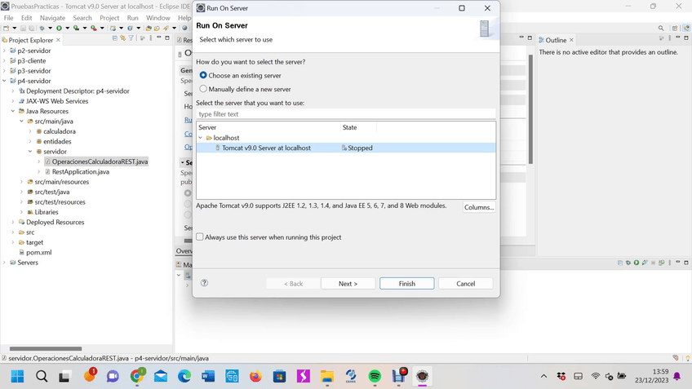The image size is (692, 389).
Task: Select Choose an existing server radio
Action: [203, 75]
